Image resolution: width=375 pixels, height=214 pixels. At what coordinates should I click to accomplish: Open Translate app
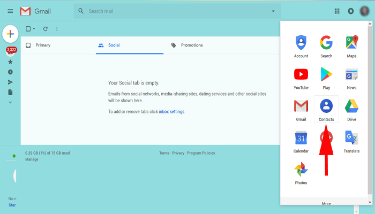point(351,142)
